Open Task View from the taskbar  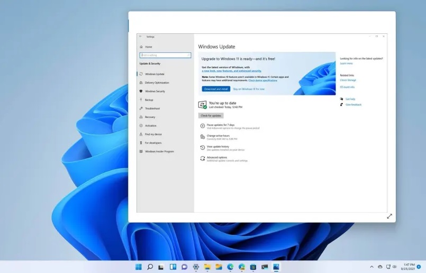pos(161,267)
